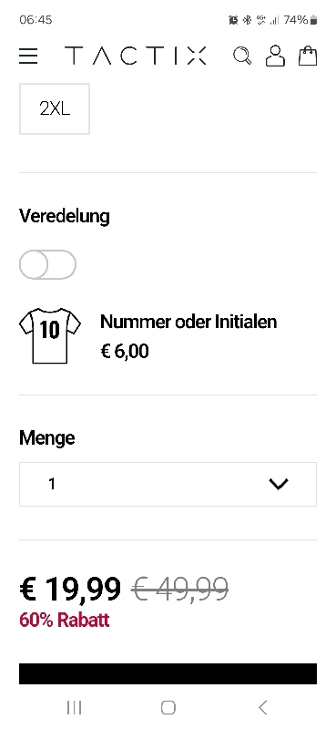
Task: Tap the Android back arrow
Action: click(262, 708)
